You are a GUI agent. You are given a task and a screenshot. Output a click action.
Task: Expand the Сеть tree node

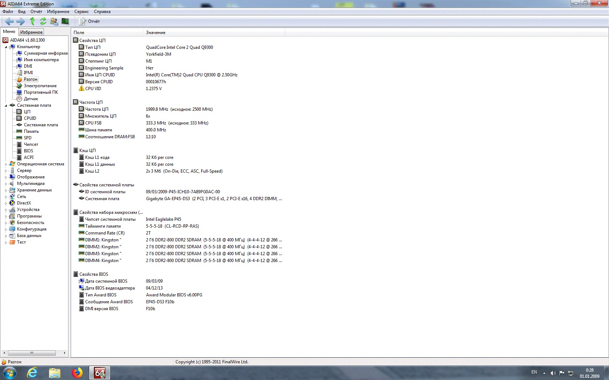(x=6, y=197)
